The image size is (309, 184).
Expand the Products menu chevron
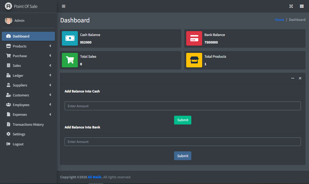(x=50, y=46)
